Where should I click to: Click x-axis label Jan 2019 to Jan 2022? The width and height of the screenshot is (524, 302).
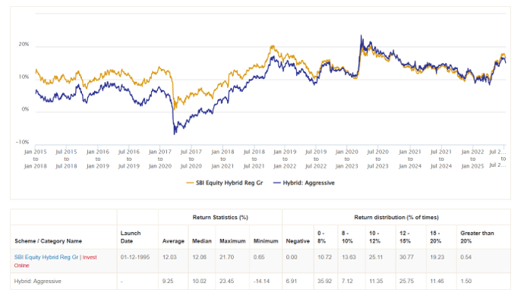coord(285,159)
